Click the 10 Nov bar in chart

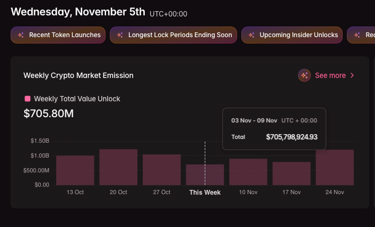tap(248, 172)
